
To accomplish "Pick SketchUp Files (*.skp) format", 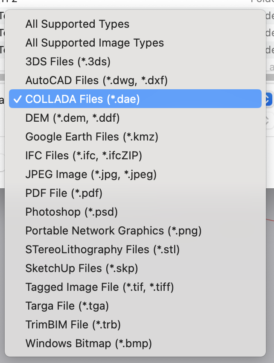I will (82, 268).
